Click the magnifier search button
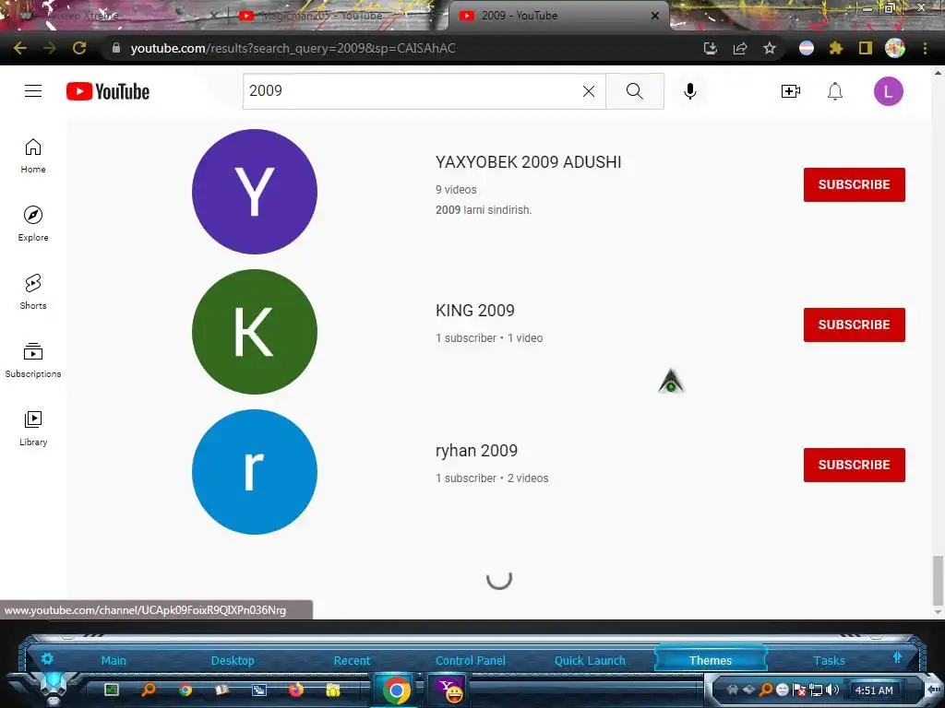The height and width of the screenshot is (708, 945). point(635,91)
